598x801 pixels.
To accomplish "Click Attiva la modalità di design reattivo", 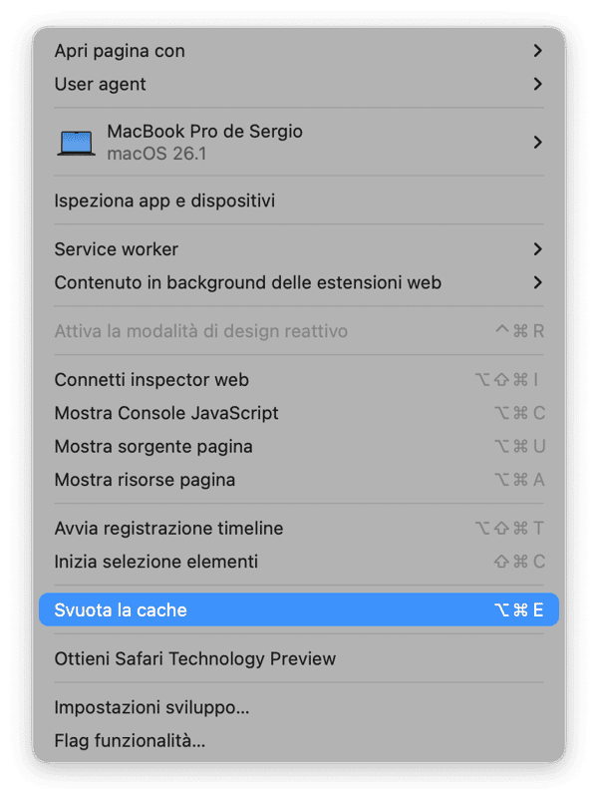I will point(200,331).
